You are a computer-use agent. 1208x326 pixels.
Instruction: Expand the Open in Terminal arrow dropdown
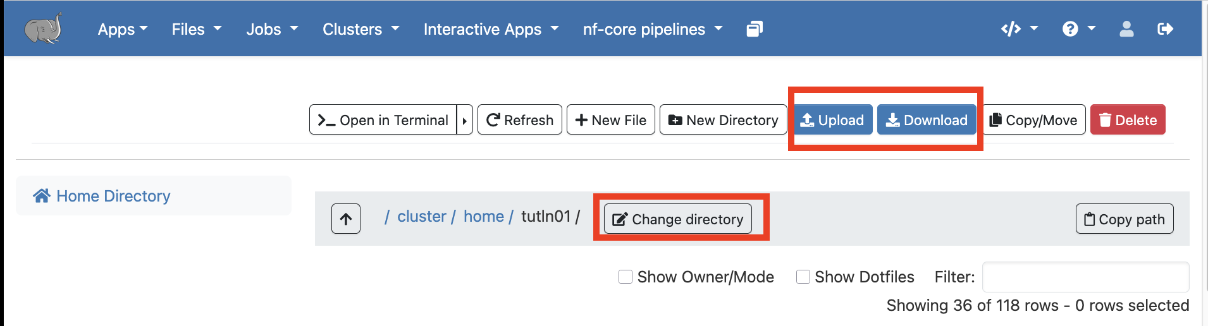pos(465,120)
